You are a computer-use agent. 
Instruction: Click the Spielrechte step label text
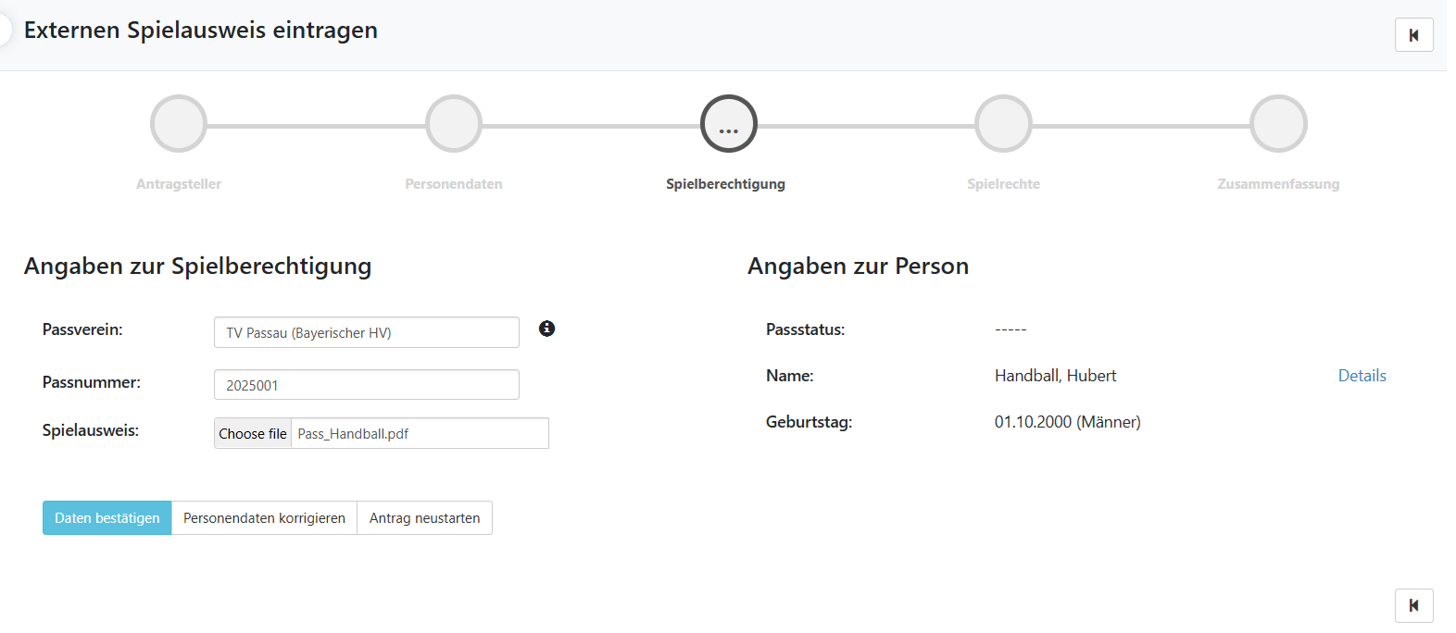pyautogui.click(x=1003, y=184)
